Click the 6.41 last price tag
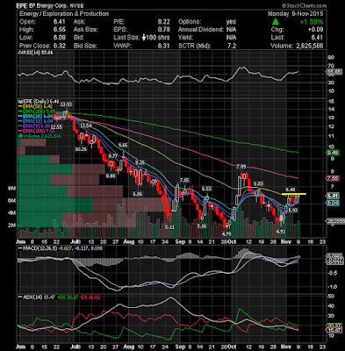 [x=332, y=196]
